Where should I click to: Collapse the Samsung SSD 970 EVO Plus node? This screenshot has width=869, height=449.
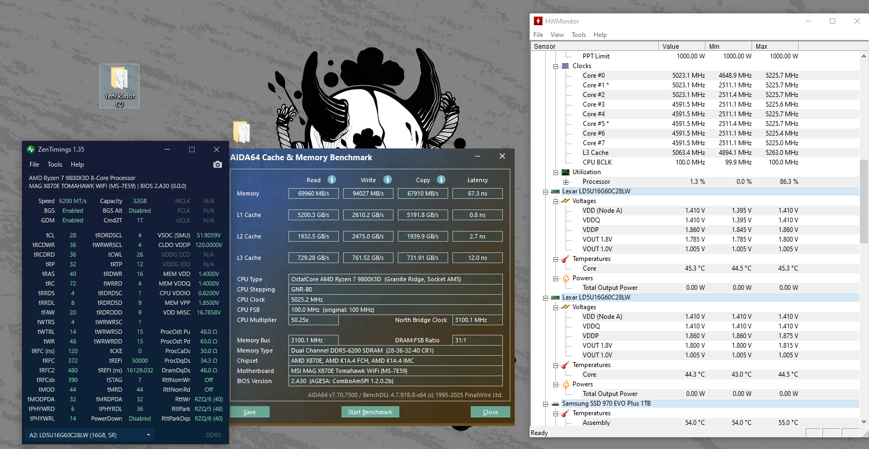click(545, 404)
